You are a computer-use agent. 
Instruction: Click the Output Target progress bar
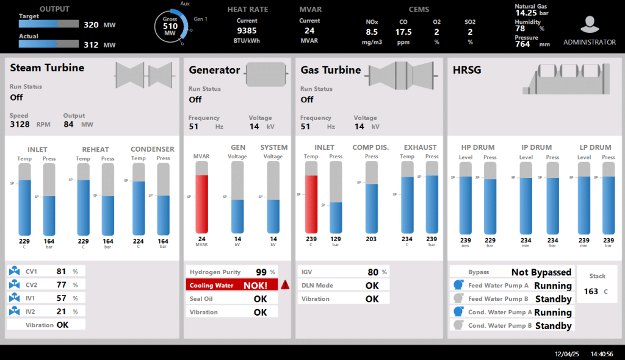(x=49, y=24)
